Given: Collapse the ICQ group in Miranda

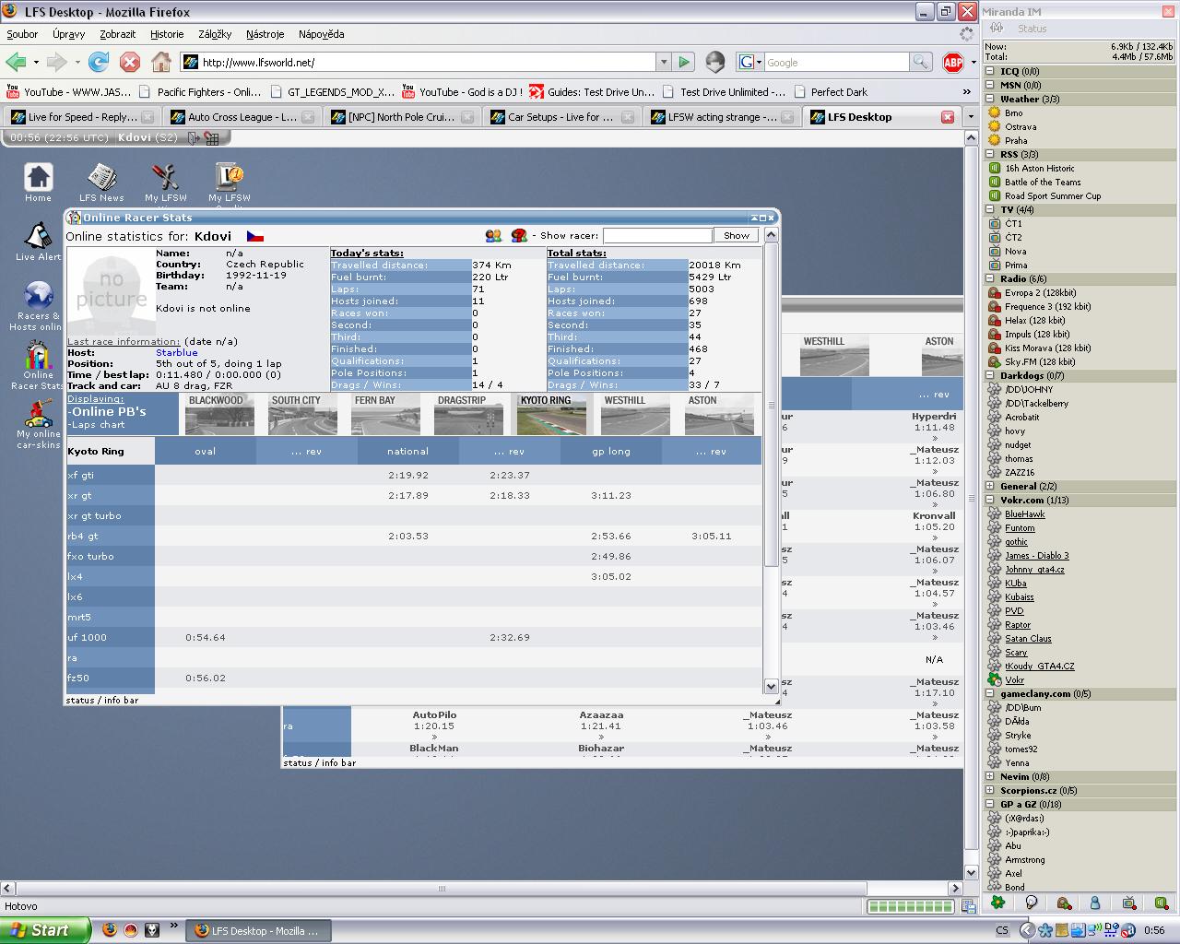Looking at the screenshot, I should pos(990,71).
